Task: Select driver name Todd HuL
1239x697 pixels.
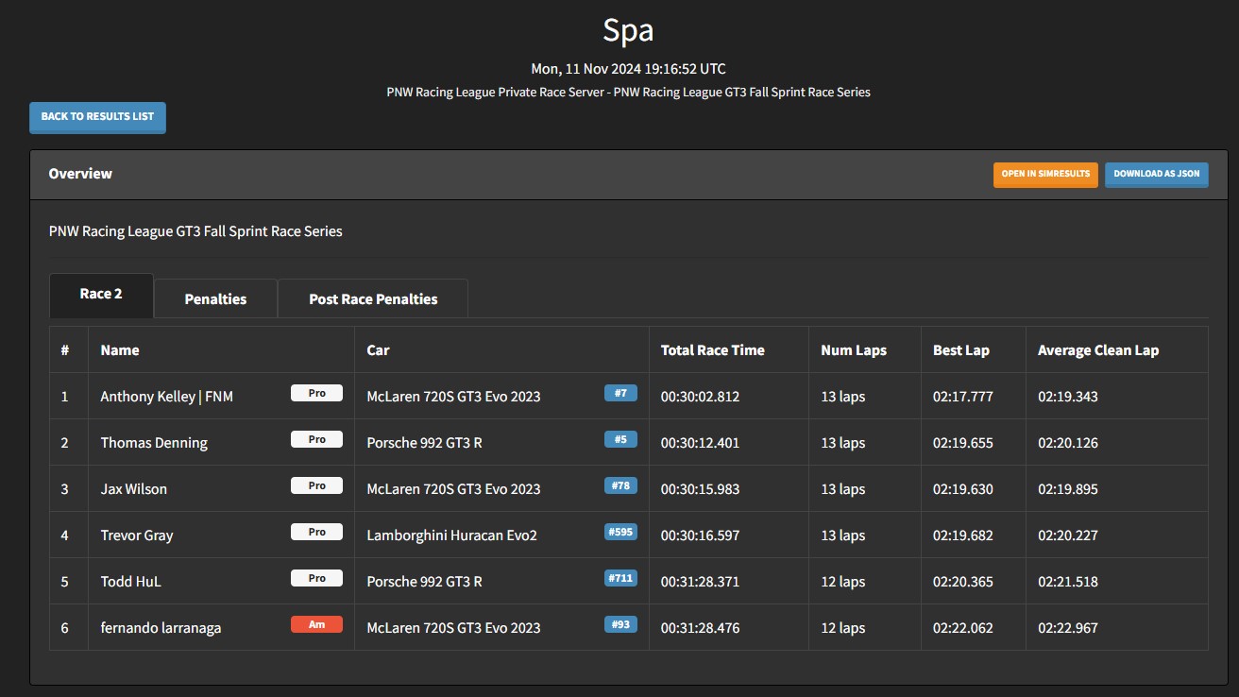Action: 130,582
